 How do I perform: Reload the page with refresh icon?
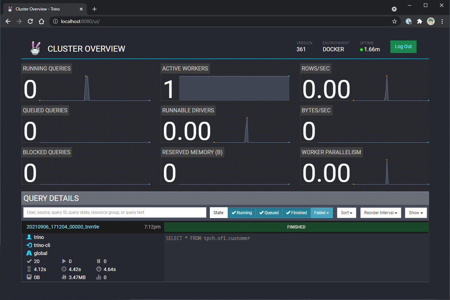pos(30,21)
